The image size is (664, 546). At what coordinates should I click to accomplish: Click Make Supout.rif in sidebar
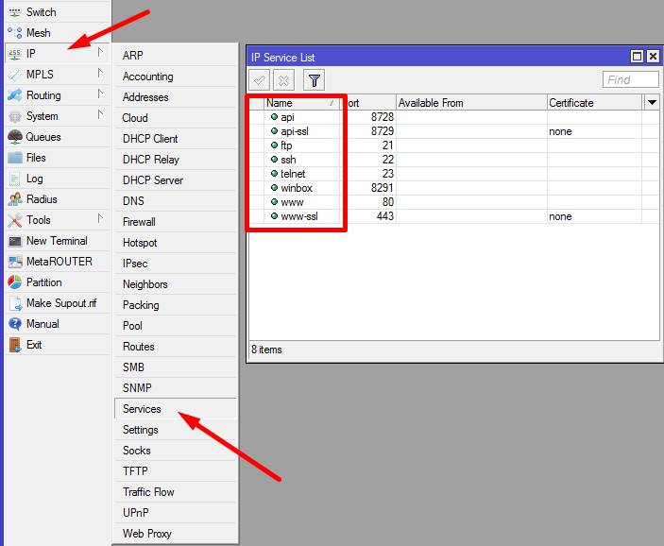pos(61,303)
